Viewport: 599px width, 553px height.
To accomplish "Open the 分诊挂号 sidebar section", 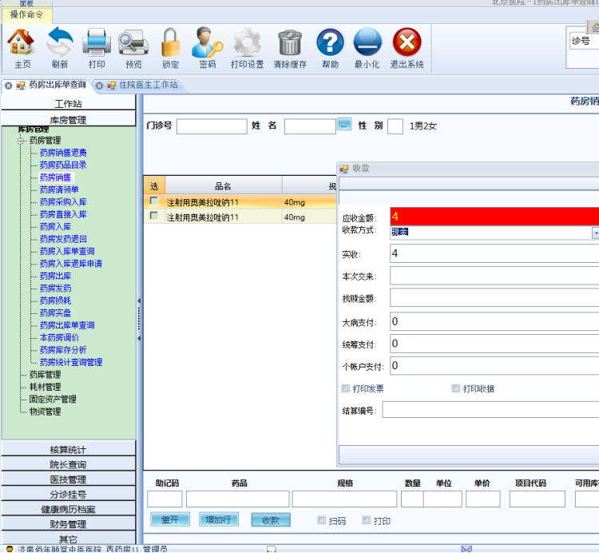I will click(x=69, y=494).
